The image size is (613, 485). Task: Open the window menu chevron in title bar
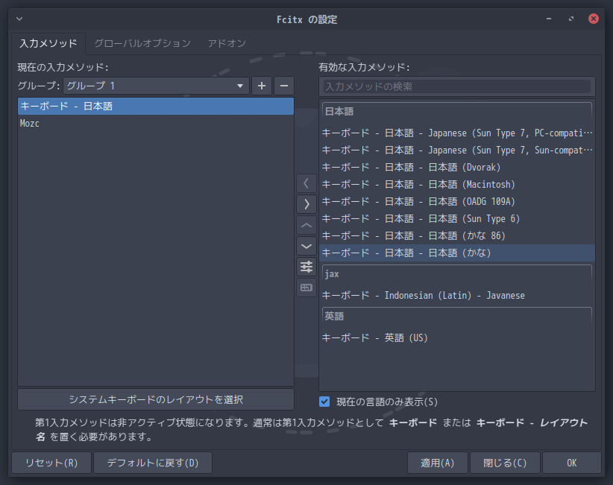click(19, 19)
